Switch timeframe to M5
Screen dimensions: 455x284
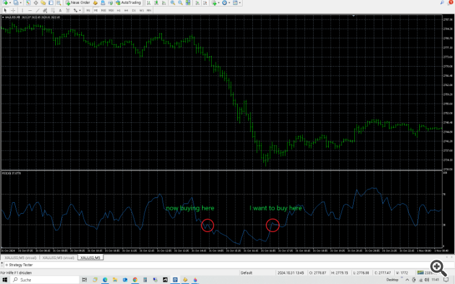96,10
